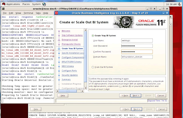The width and height of the screenshot is (183, 118).
Task: Open the Places menu
Action: pyautogui.click(x=26, y=4)
